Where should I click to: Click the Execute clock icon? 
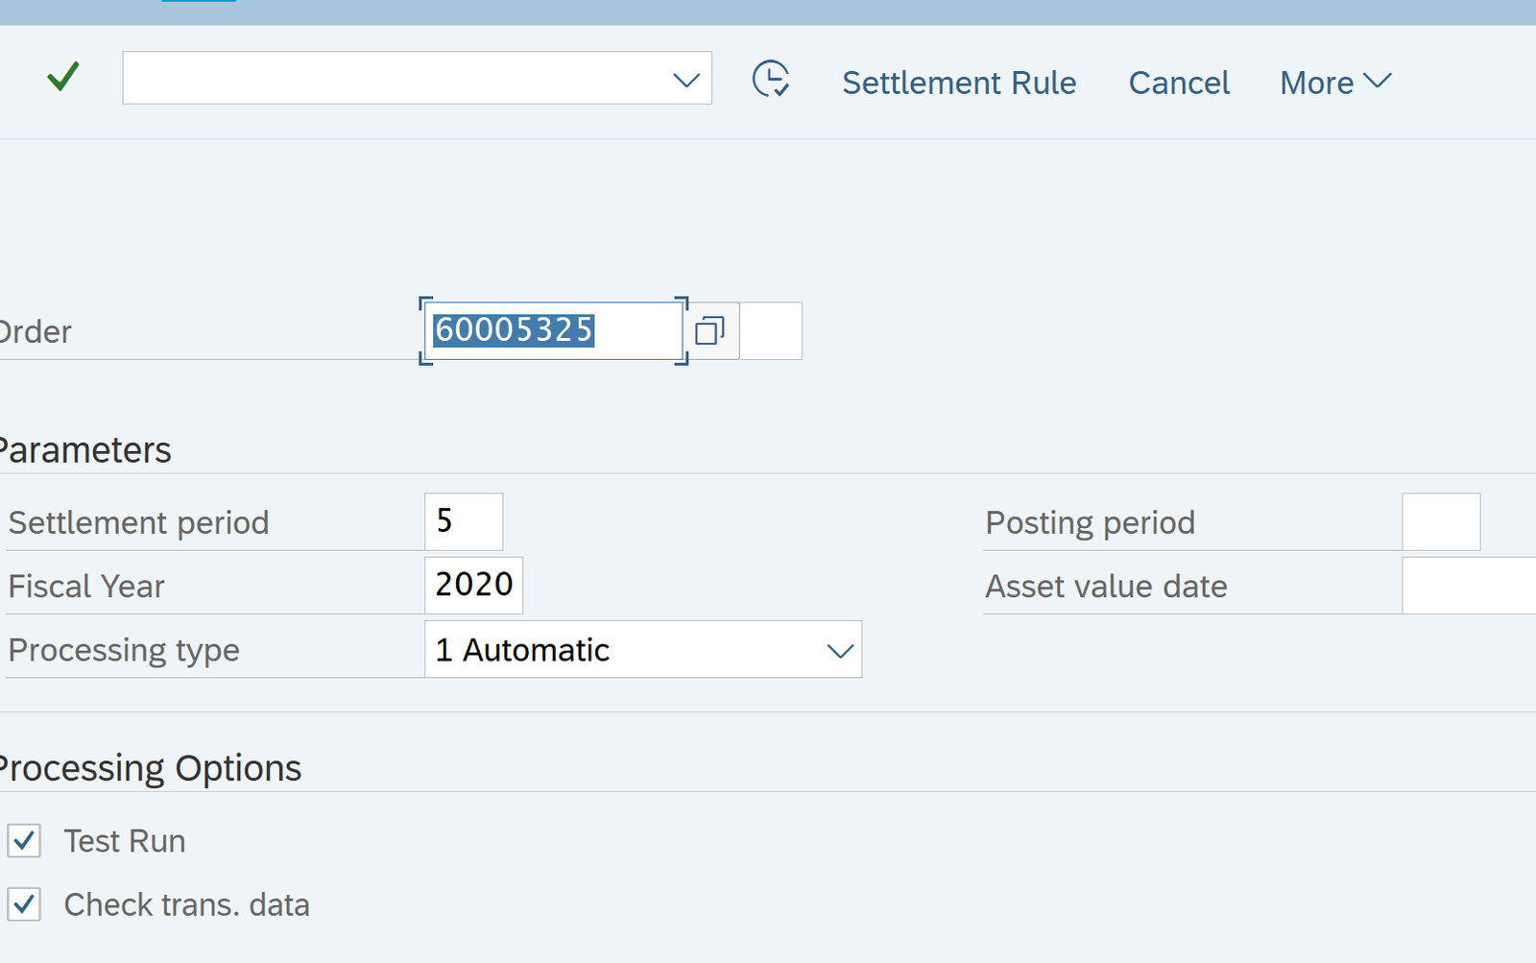point(771,80)
